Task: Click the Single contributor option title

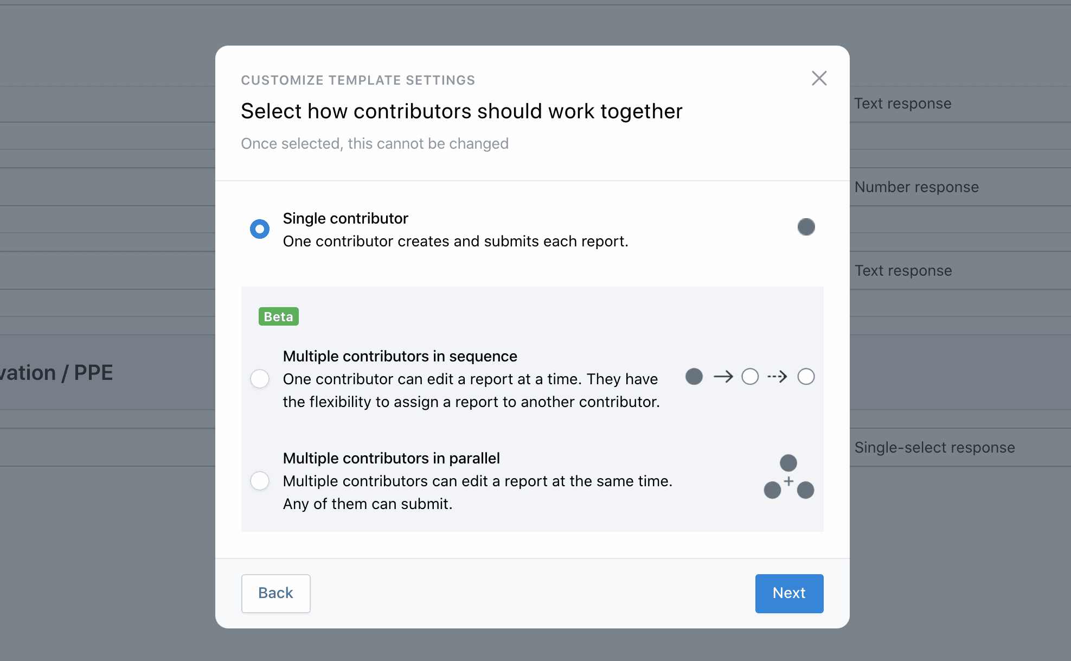Action: (x=345, y=218)
